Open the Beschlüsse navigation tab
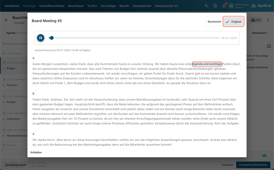Screen dimensions: 274x170 tap(76, 6)
